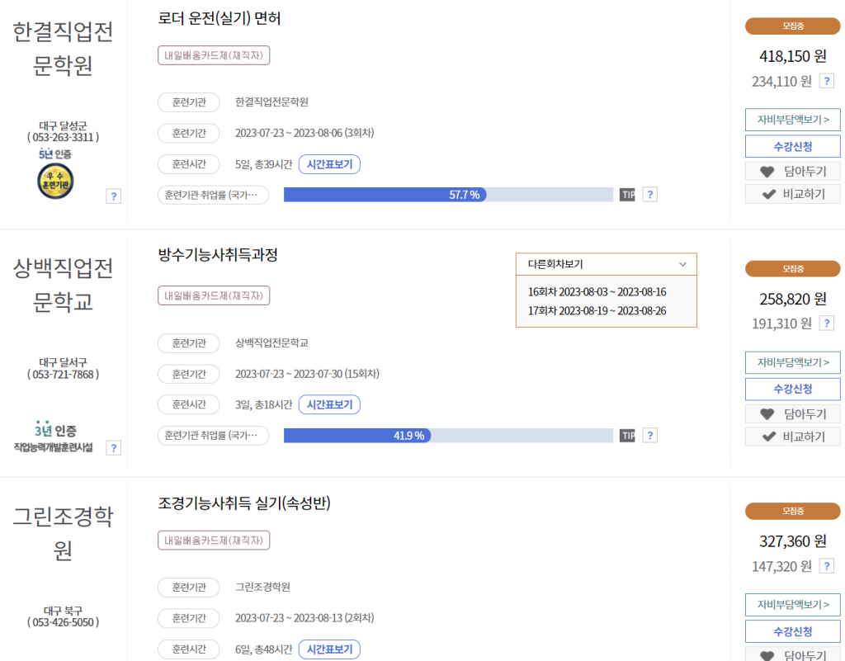845x661 pixels.
Task: Click the TIP icon on 방수기능사취득과정 row
Action: 627,435
